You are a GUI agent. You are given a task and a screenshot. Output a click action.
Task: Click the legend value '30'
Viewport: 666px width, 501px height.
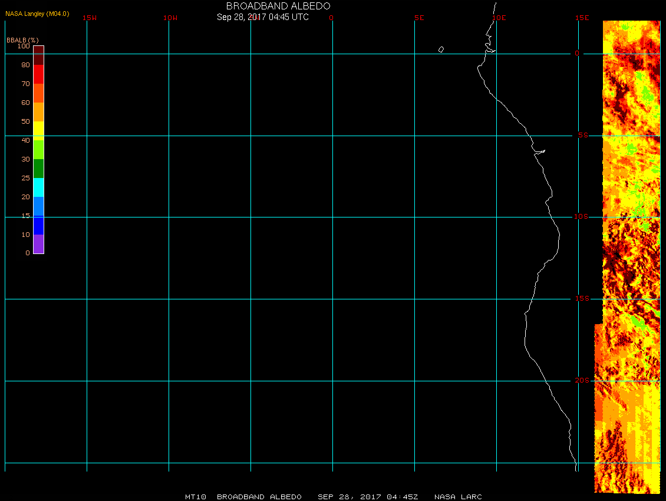(25, 159)
